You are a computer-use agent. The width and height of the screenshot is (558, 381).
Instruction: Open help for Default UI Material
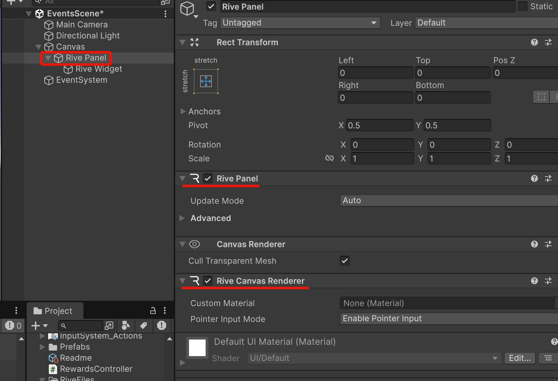(554, 342)
